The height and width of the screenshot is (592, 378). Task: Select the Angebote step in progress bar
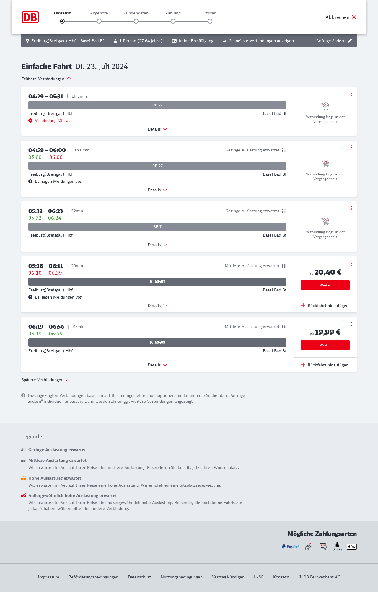(x=99, y=21)
